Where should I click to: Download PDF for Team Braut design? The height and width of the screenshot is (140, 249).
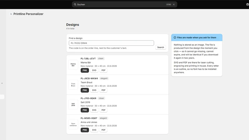coord(103,90)
